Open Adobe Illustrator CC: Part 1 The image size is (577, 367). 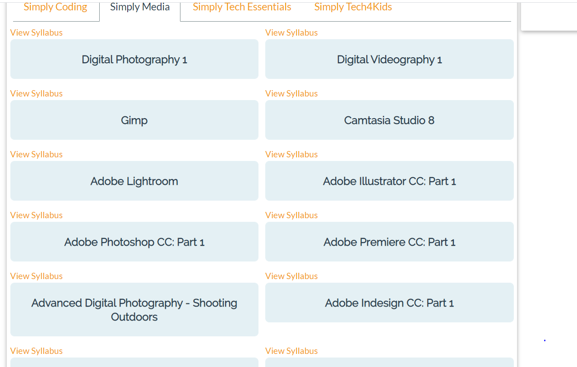[x=389, y=181]
